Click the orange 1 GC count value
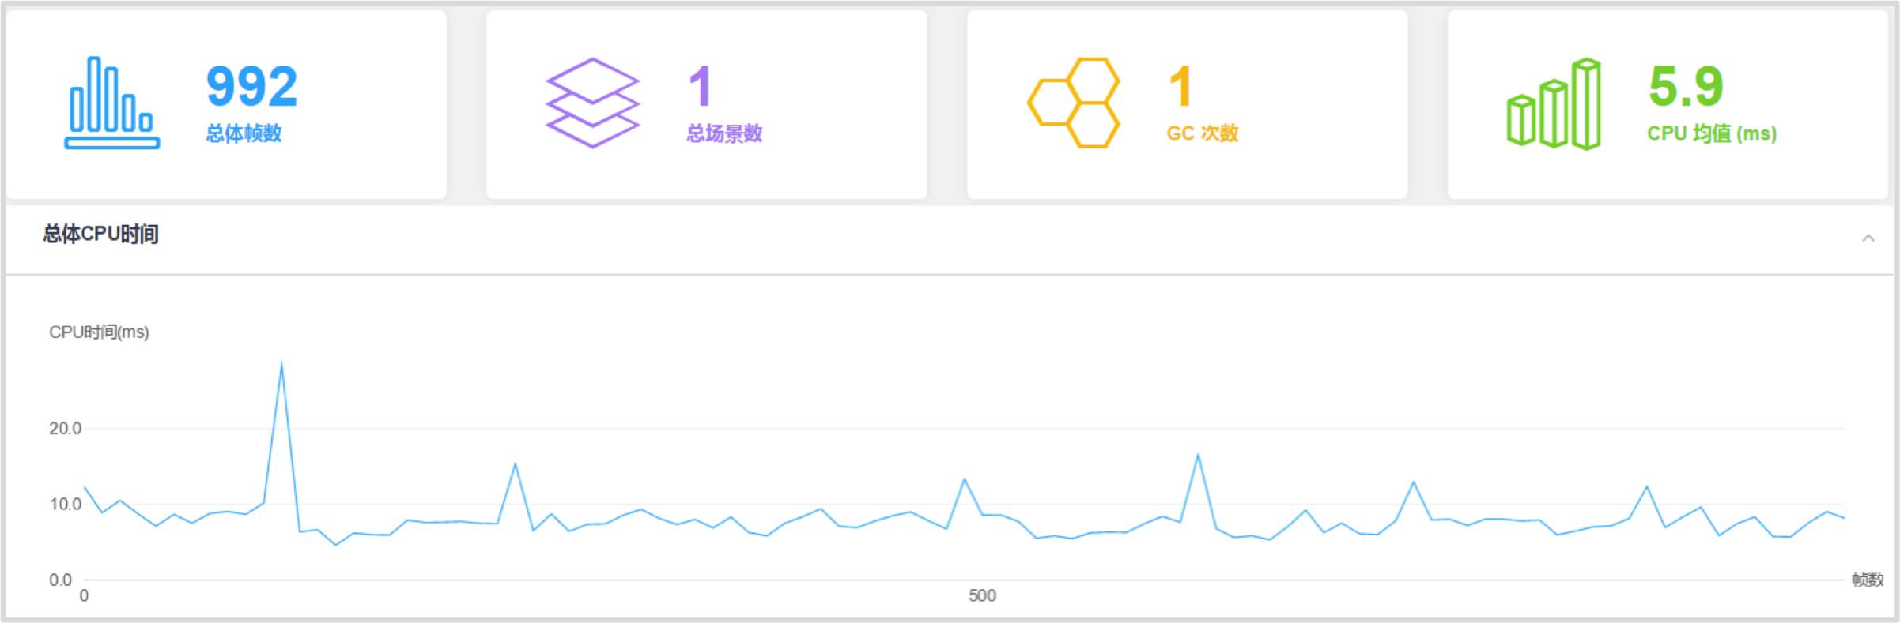Viewport: 1900px width, 623px height. [x=1180, y=86]
